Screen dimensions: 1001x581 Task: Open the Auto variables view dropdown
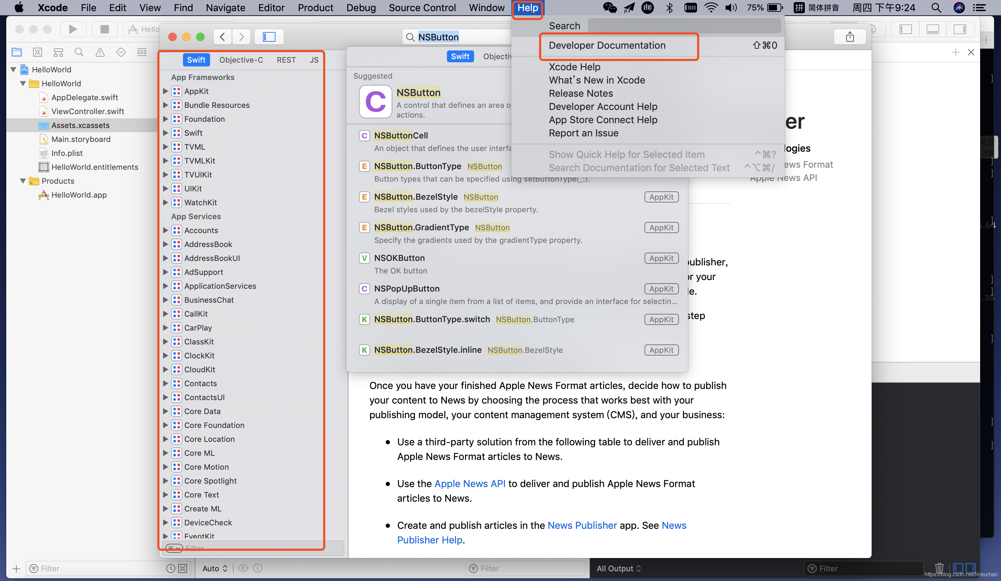pos(215,568)
